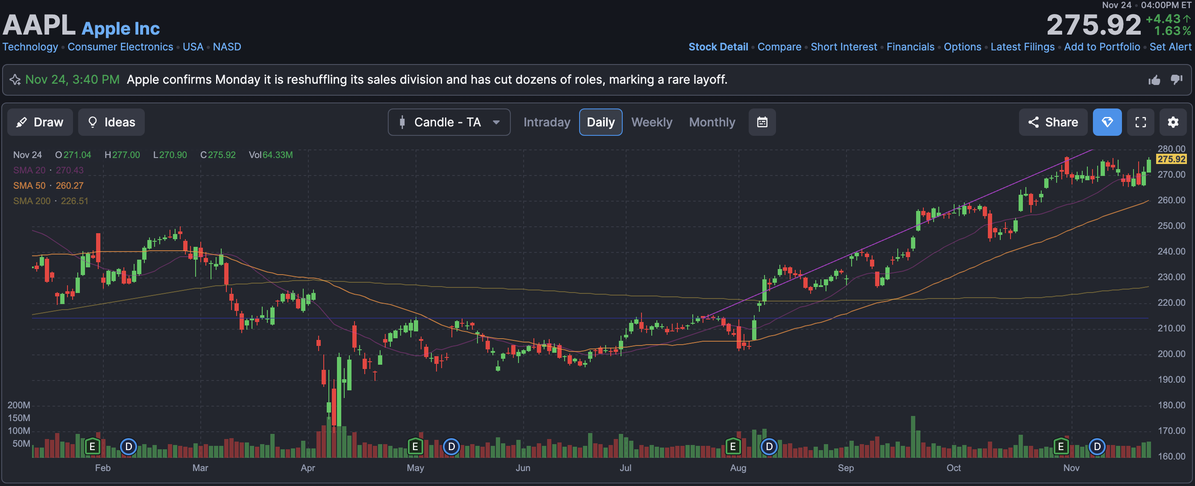This screenshot has width=1195, height=486.
Task: Click the Set Alert link
Action: (x=1169, y=47)
